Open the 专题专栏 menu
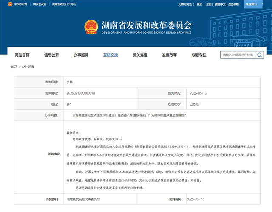Image resolution: width=272 pixels, height=212 pixels. click(x=199, y=55)
